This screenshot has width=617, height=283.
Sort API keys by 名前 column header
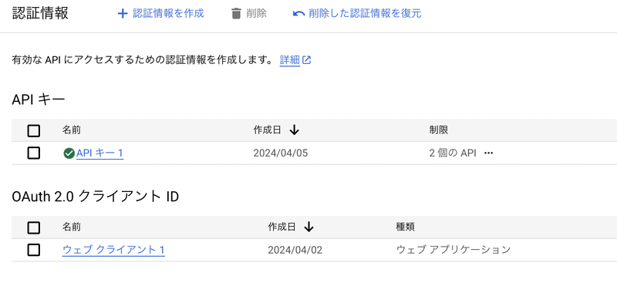point(71,130)
